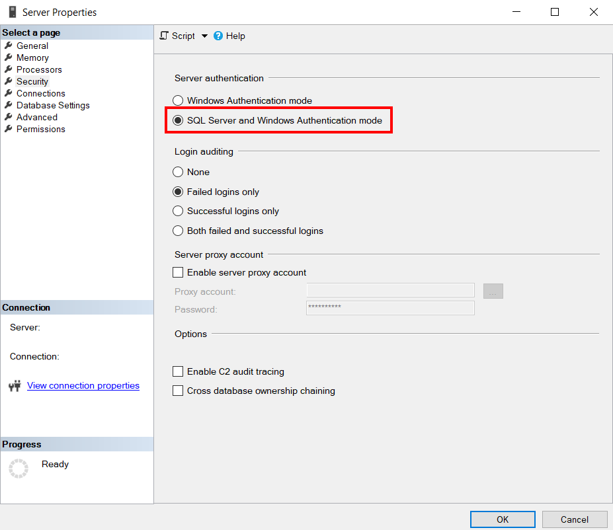Click the Cancel button
613x530 pixels.
pyautogui.click(x=575, y=519)
